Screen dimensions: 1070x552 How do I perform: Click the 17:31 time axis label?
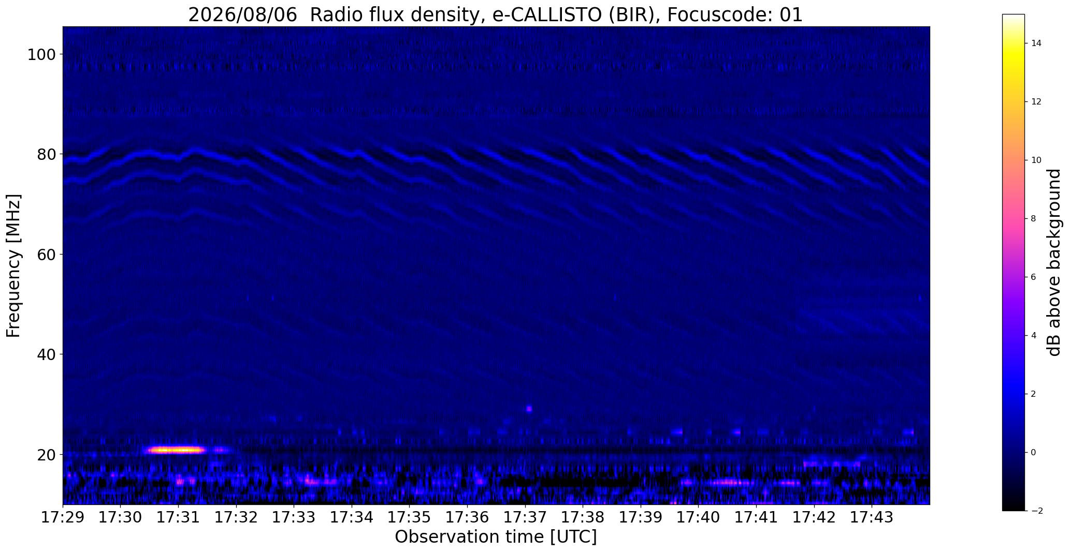[178, 517]
